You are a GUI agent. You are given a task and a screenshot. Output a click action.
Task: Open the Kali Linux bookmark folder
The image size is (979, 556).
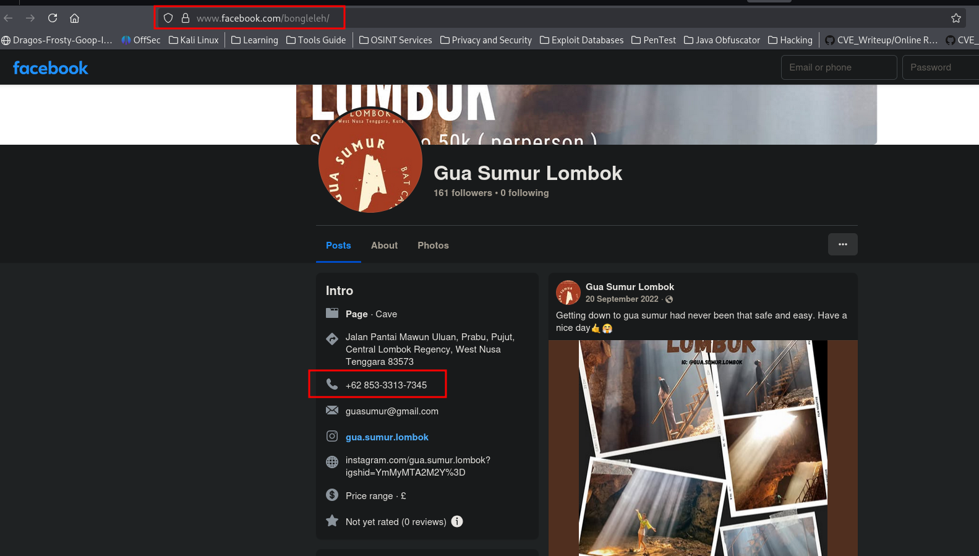(194, 40)
